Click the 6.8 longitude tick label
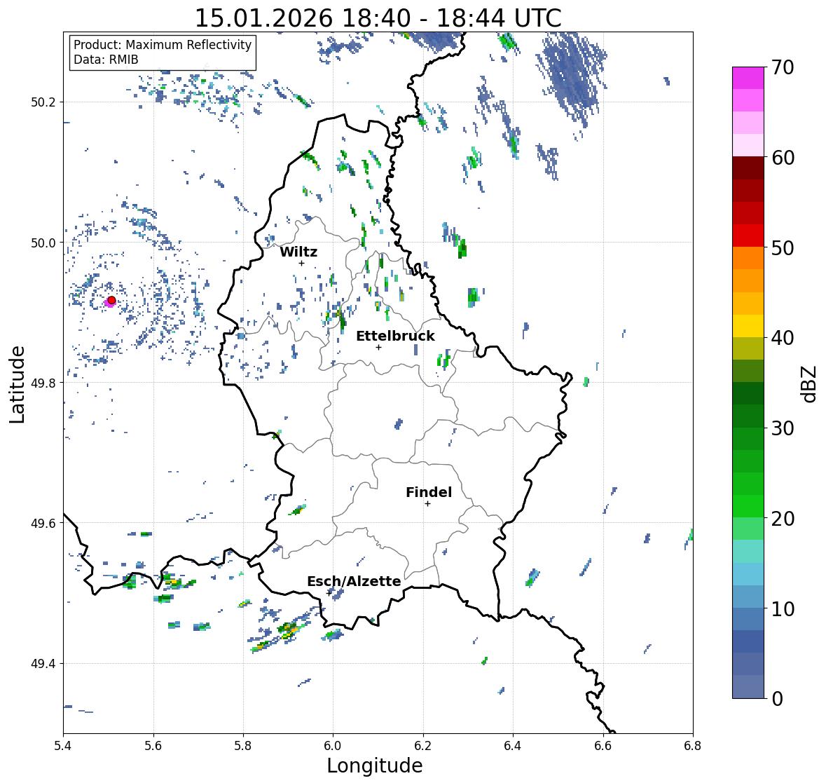 pos(693,746)
